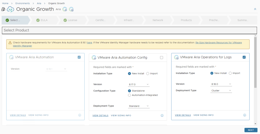Check the VMware Aria Automation Config checkbox
The width and height of the screenshot is (260, 134).
161,58
